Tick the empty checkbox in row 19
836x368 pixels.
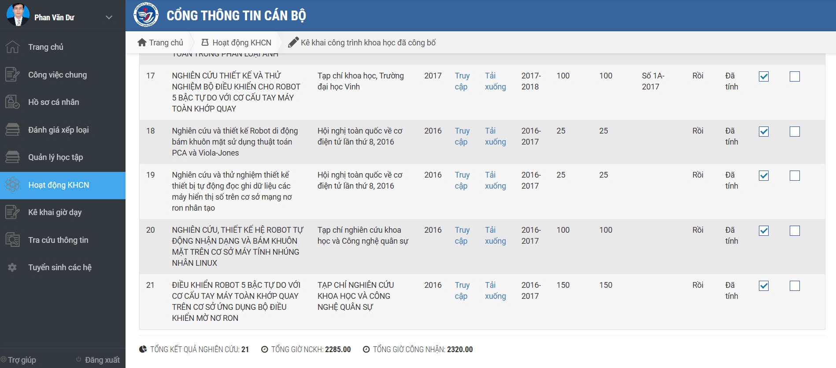(x=795, y=175)
